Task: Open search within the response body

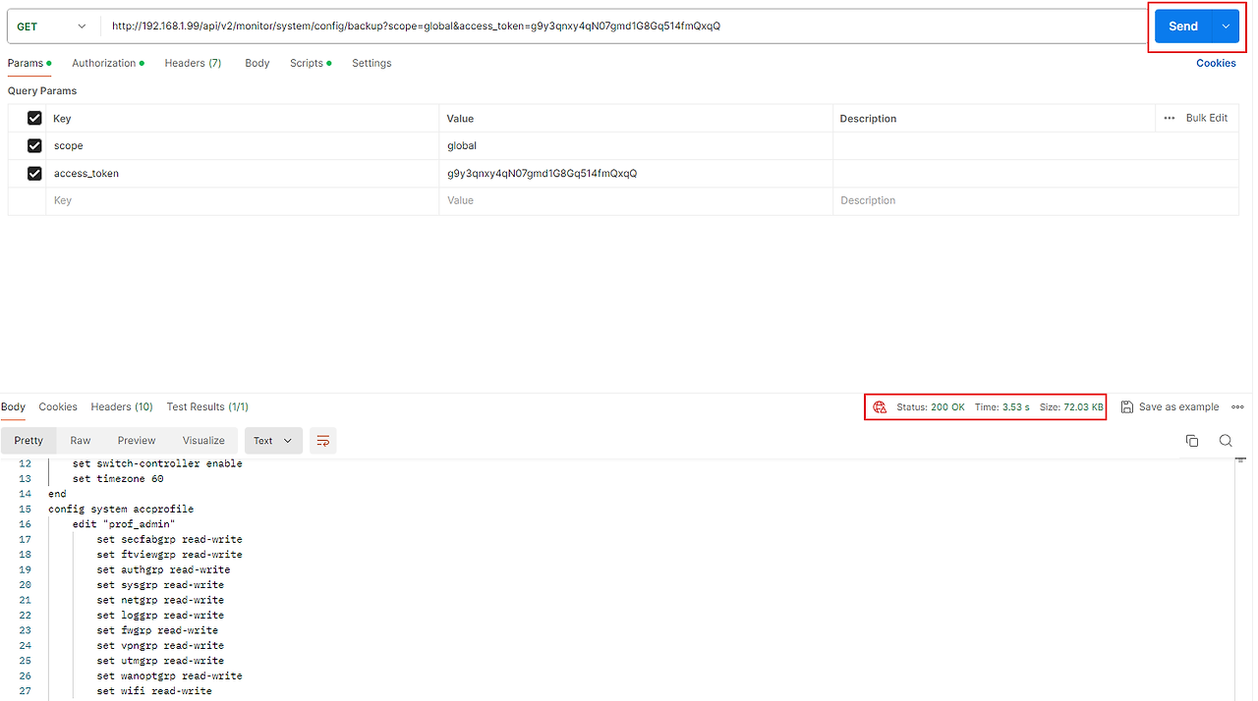Action: [1225, 441]
